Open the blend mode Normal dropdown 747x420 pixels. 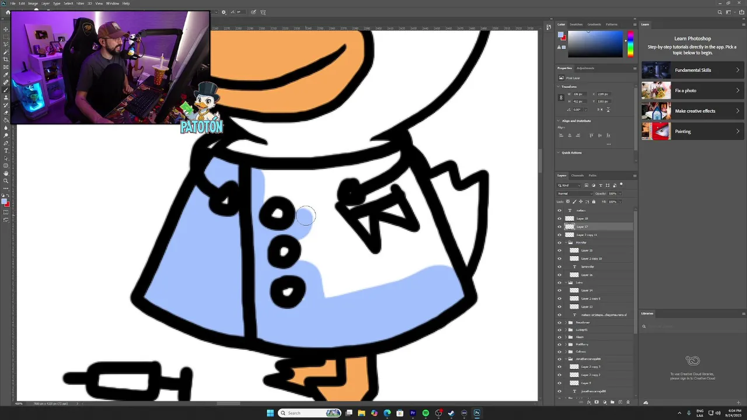(x=575, y=194)
